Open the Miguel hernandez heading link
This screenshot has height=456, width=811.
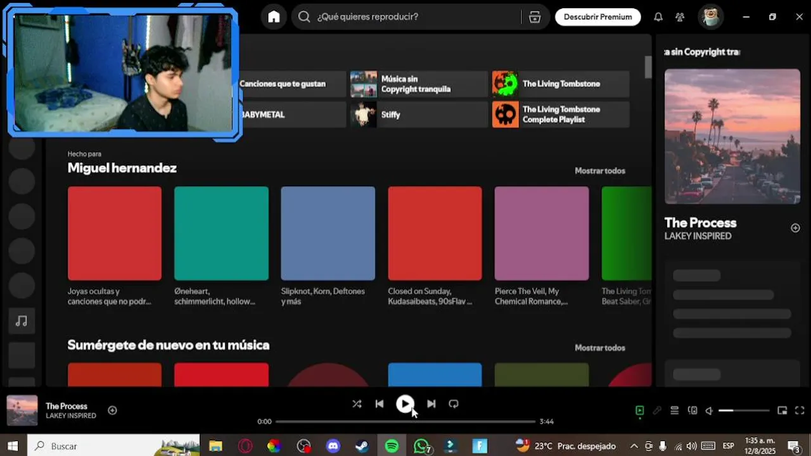pyautogui.click(x=122, y=168)
